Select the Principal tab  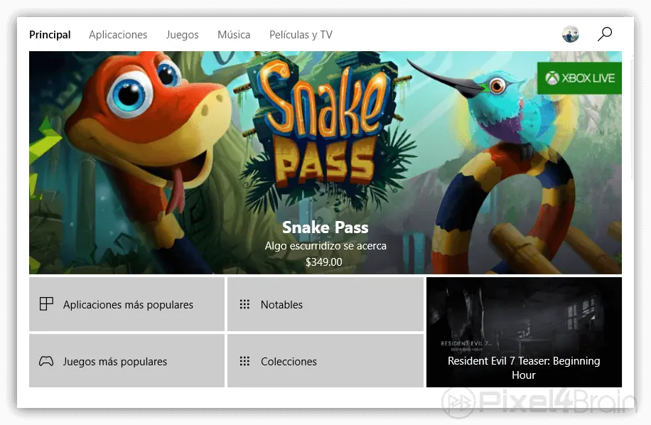(50, 34)
